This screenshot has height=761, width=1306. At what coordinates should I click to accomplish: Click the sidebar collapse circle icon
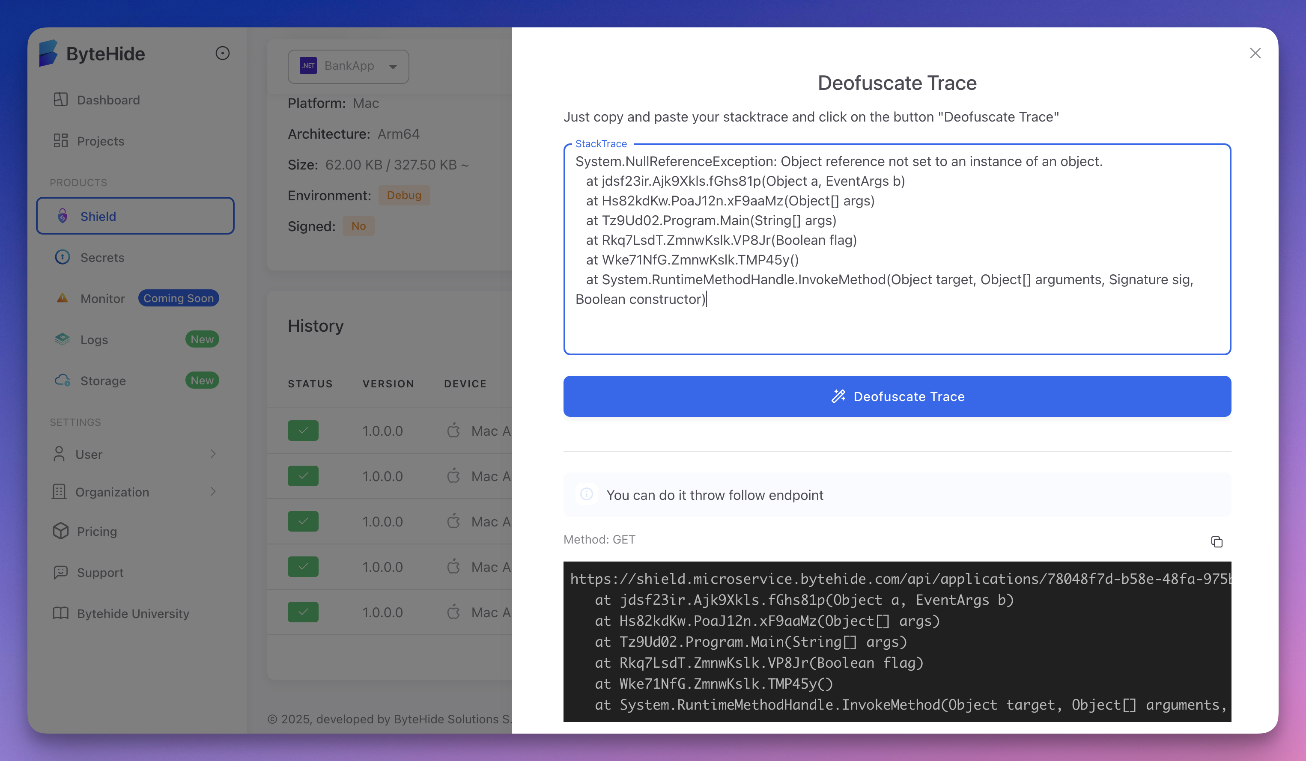[x=222, y=54]
